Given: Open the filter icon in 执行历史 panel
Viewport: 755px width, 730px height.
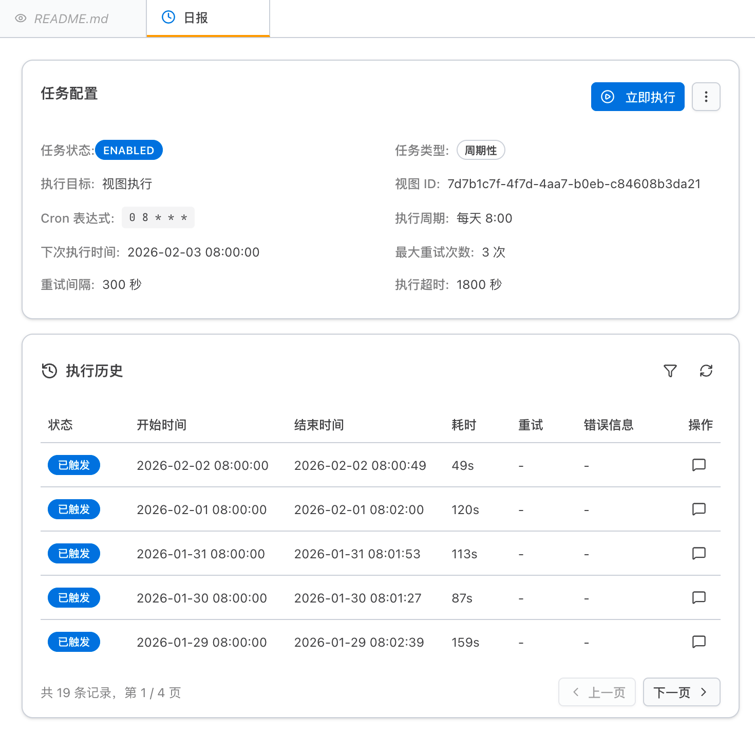Looking at the screenshot, I should coord(670,371).
